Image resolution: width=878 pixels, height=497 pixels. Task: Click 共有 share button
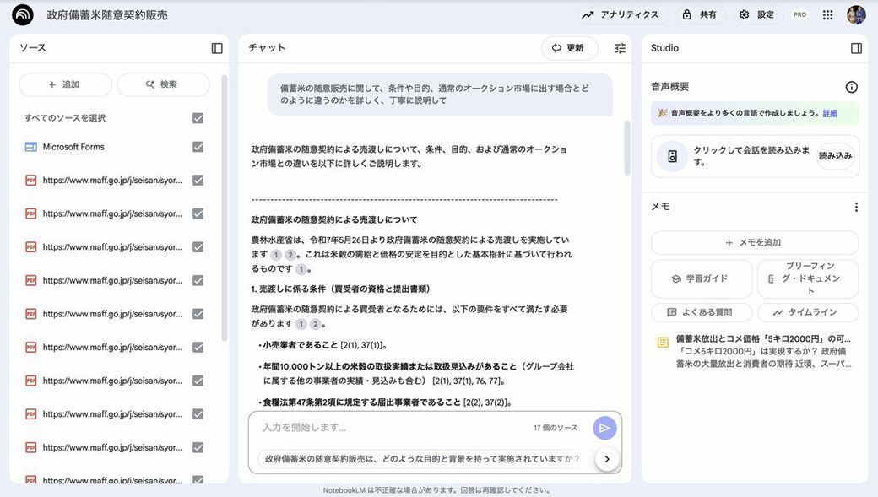[699, 14]
